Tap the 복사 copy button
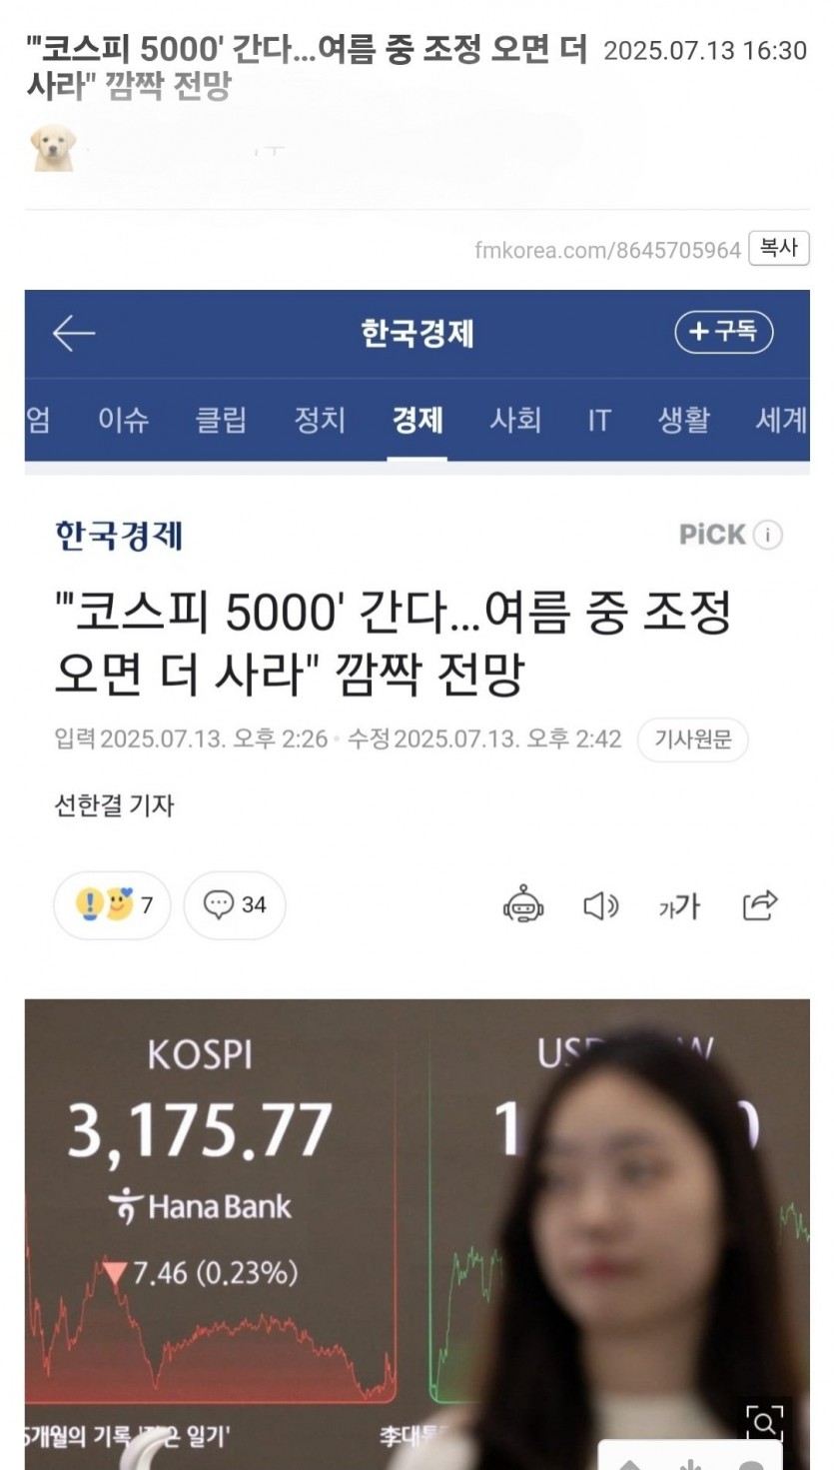This screenshot has height=1470, width=834. click(x=779, y=249)
